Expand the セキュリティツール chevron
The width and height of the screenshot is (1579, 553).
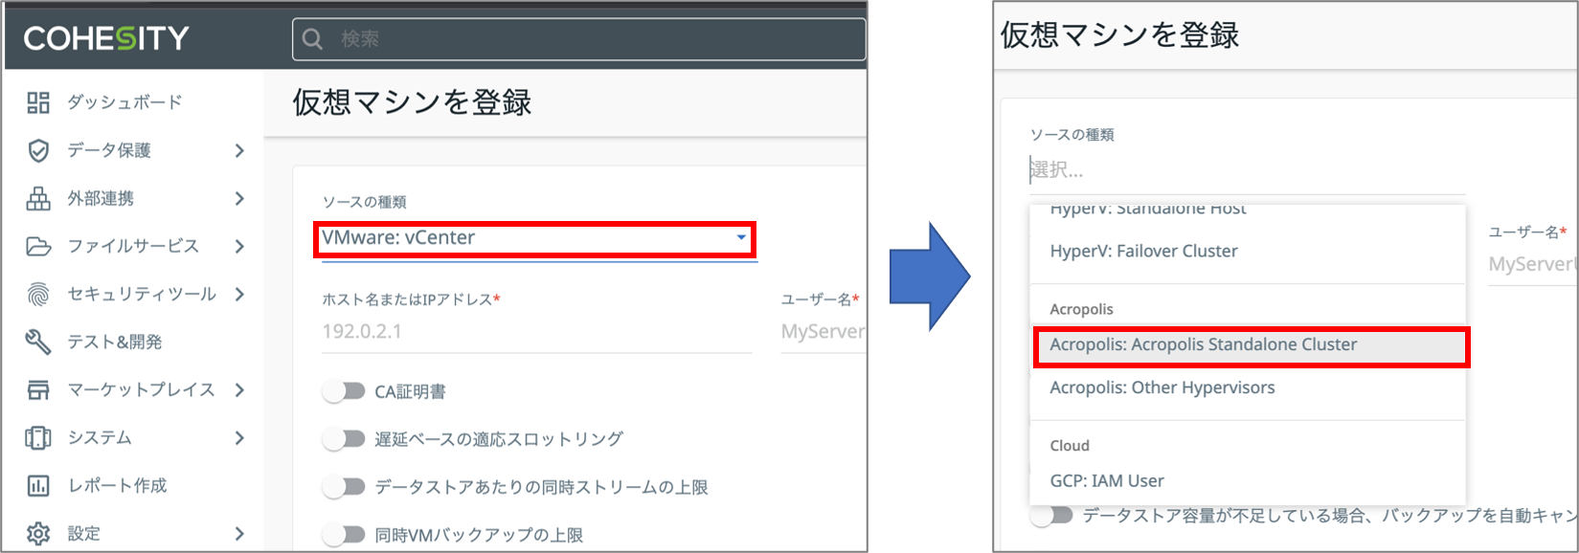[239, 294]
